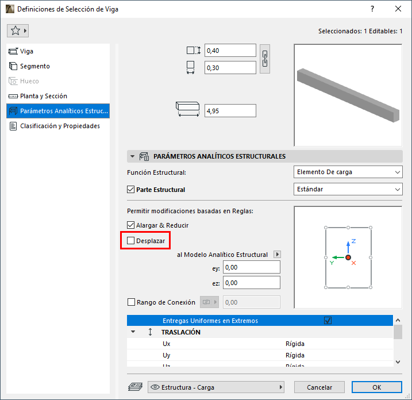Open the Rango de Conexión flyout button
This screenshot has height=400, width=412.
(x=209, y=302)
